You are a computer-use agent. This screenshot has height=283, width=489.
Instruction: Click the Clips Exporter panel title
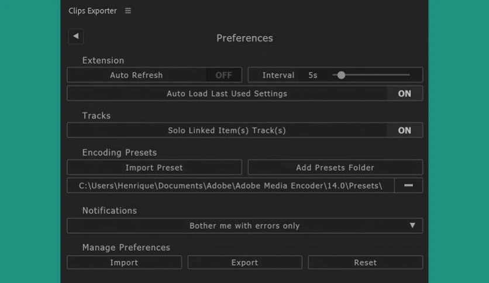pyautogui.click(x=92, y=11)
